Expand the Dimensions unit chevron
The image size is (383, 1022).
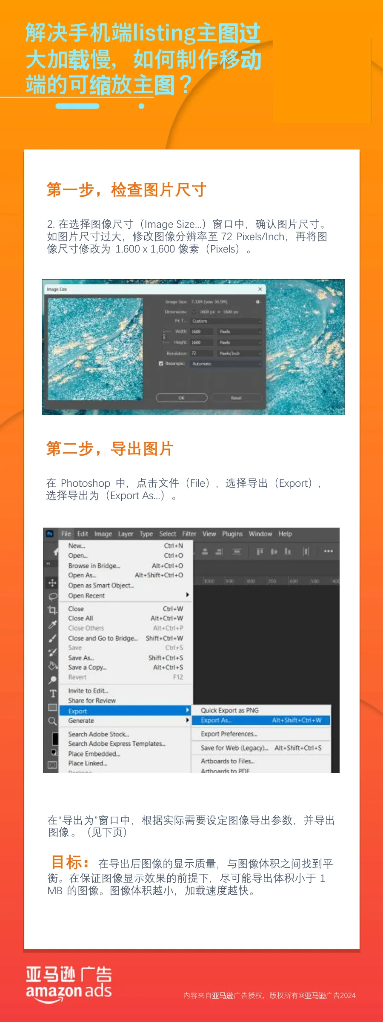point(194,312)
